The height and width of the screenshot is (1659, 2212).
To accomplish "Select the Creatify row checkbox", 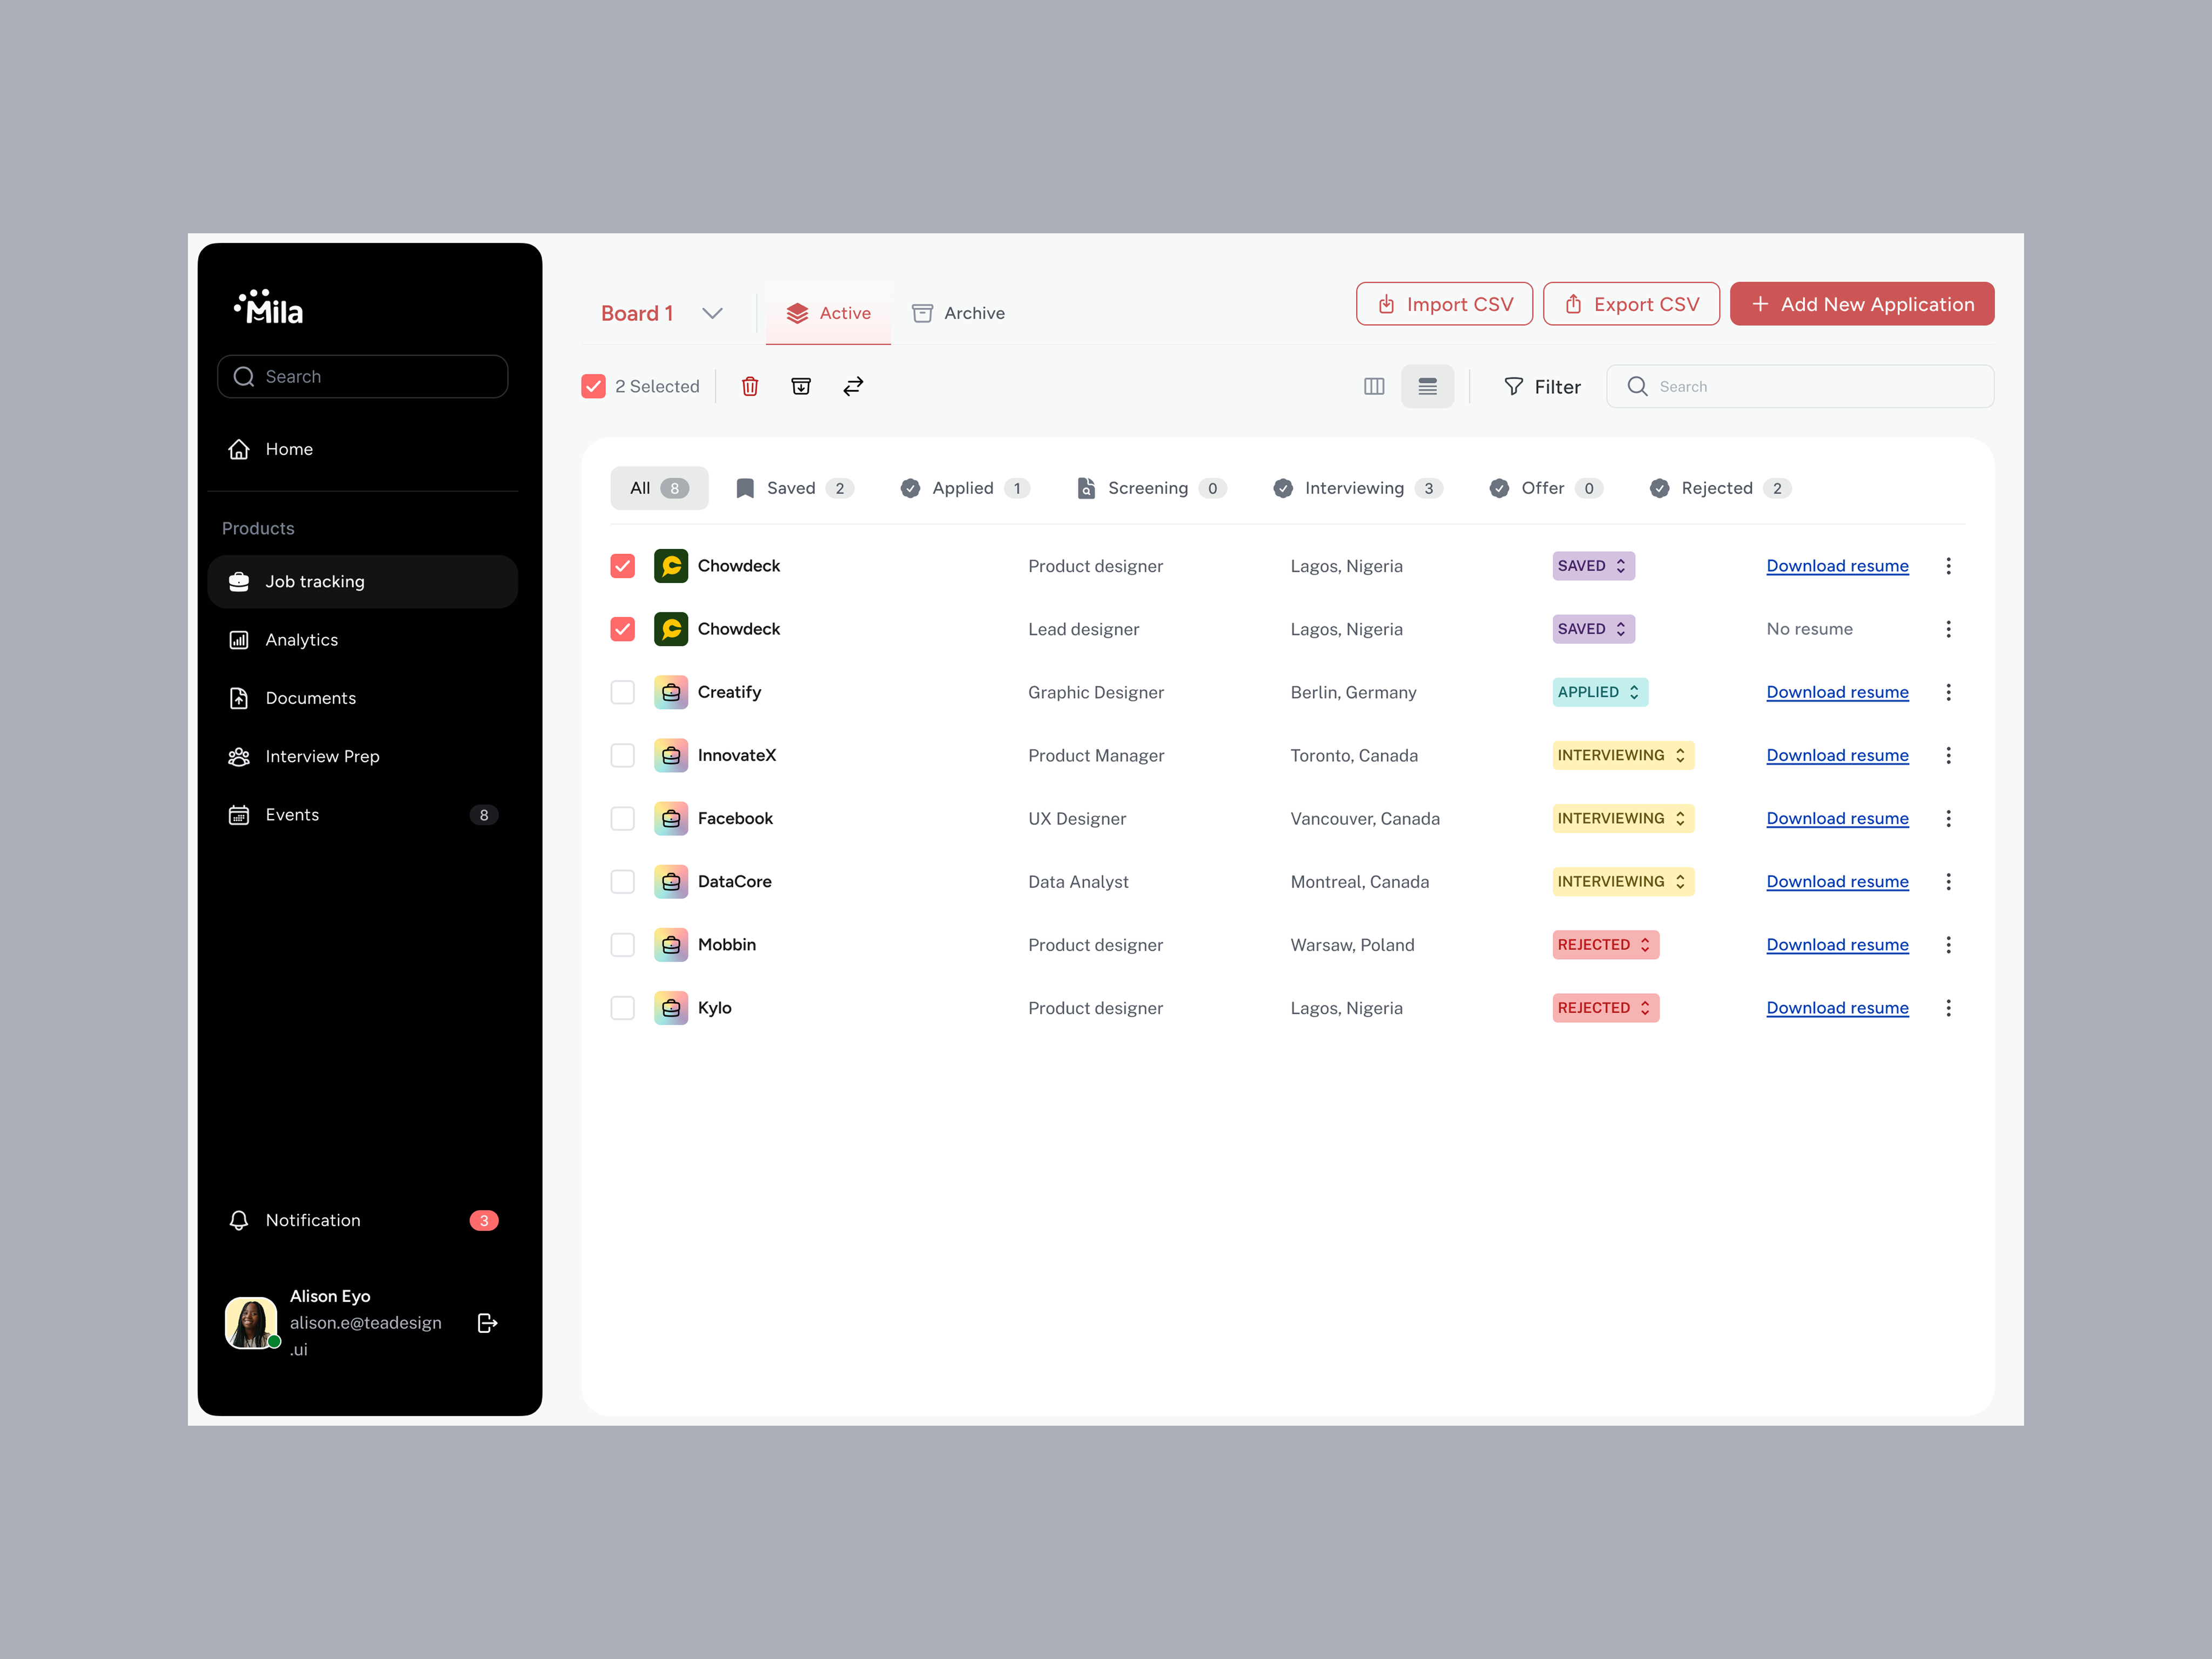I will tap(622, 692).
